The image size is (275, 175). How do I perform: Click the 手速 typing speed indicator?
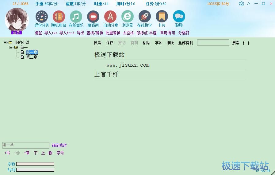[47, 4]
